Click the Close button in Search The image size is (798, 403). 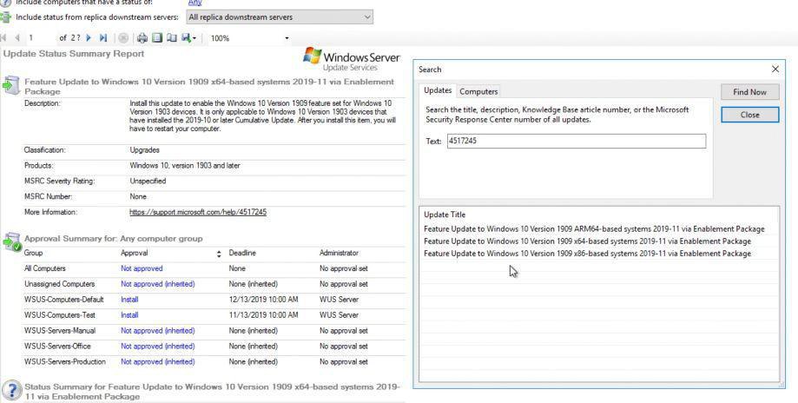tap(749, 115)
